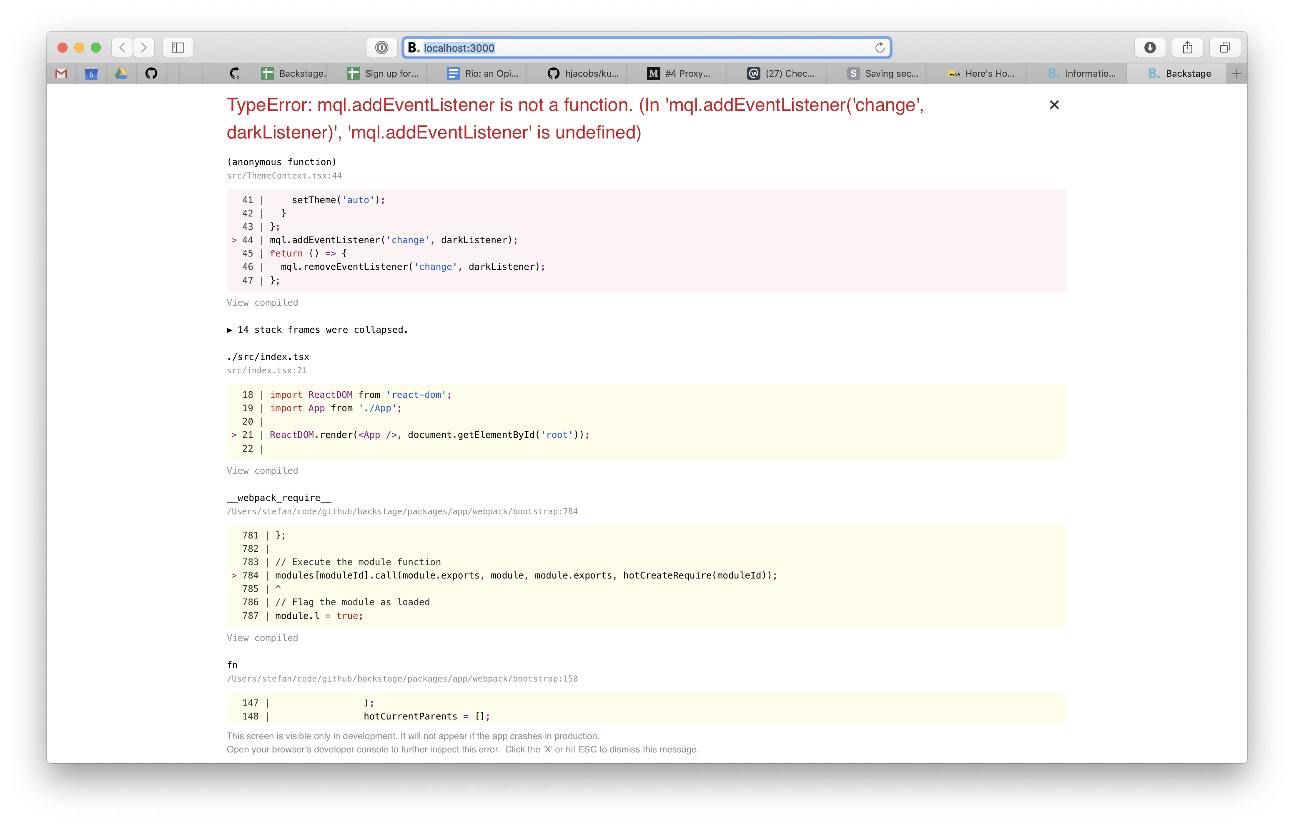Reload the page with the refresh icon
Screen dimensions: 1294x825
880,47
